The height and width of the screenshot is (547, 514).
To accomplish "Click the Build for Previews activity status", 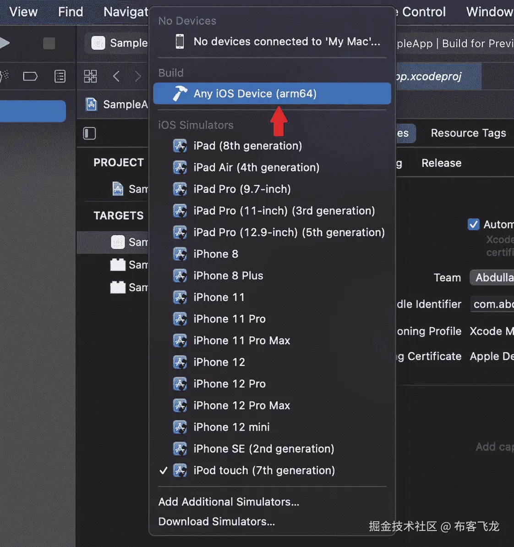I will [455, 43].
